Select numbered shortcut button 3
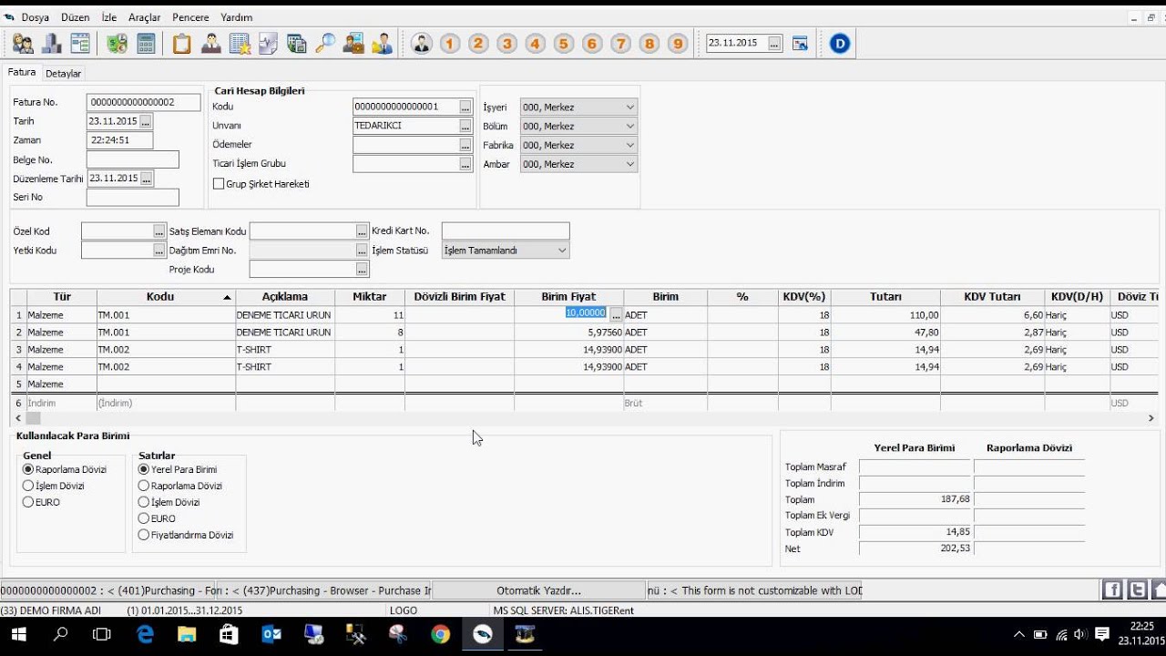Image resolution: width=1166 pixels, height=656 pixels. [x=506, y=43]
